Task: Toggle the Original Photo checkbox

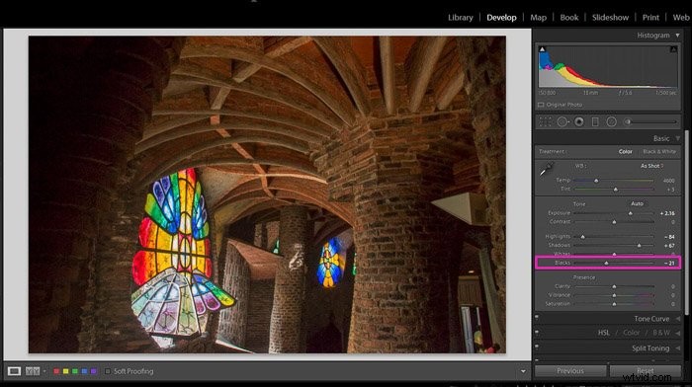Action: [x=541, y=105]
